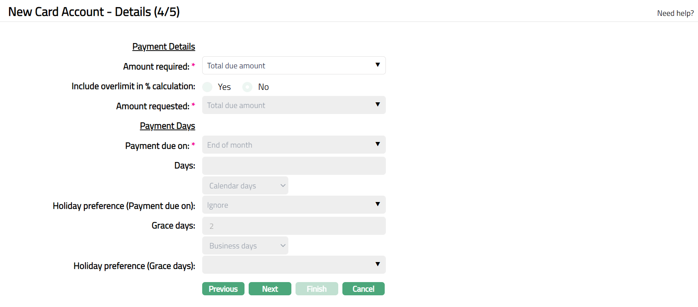Open the Amount requested dropdown
698x307 pixels.
click(x=293, y=105)
